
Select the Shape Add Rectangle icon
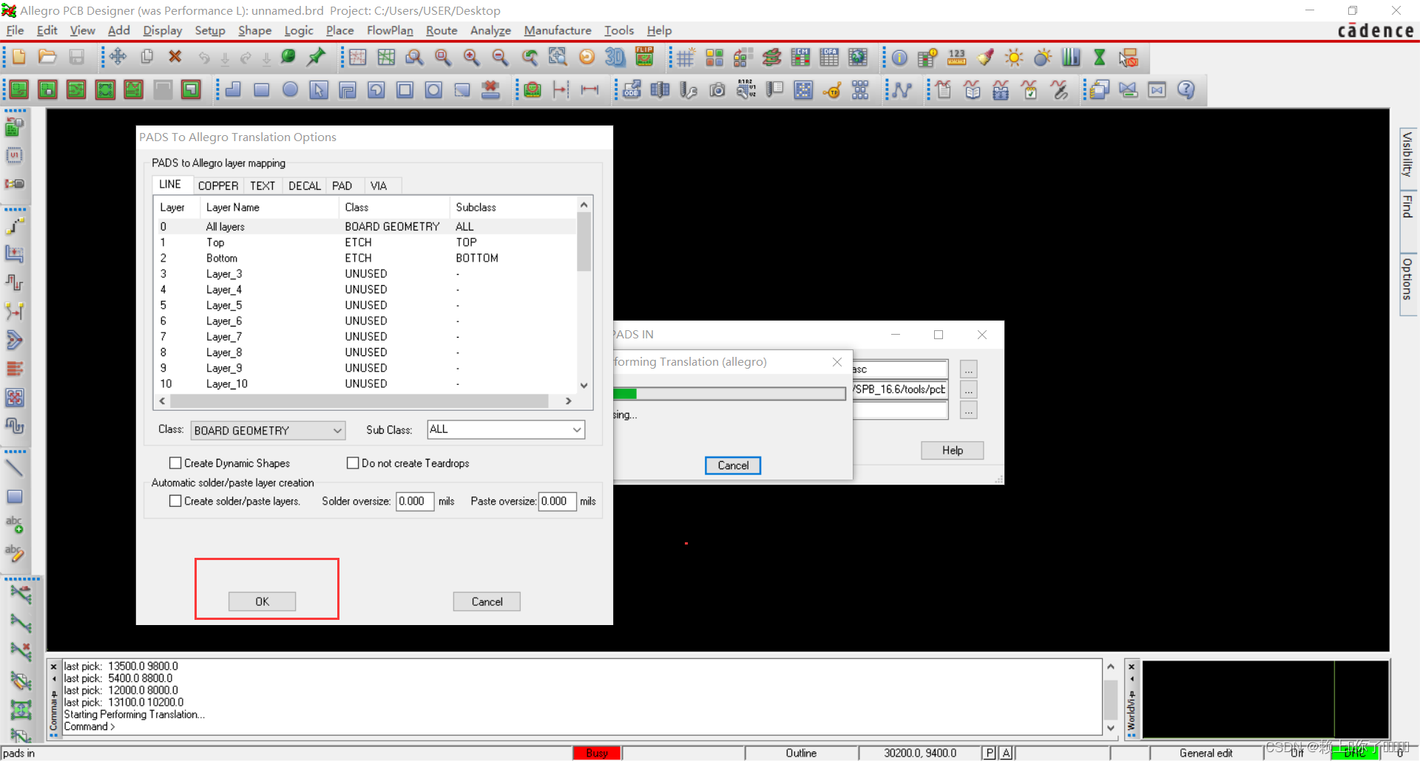(x=261, y=90)
